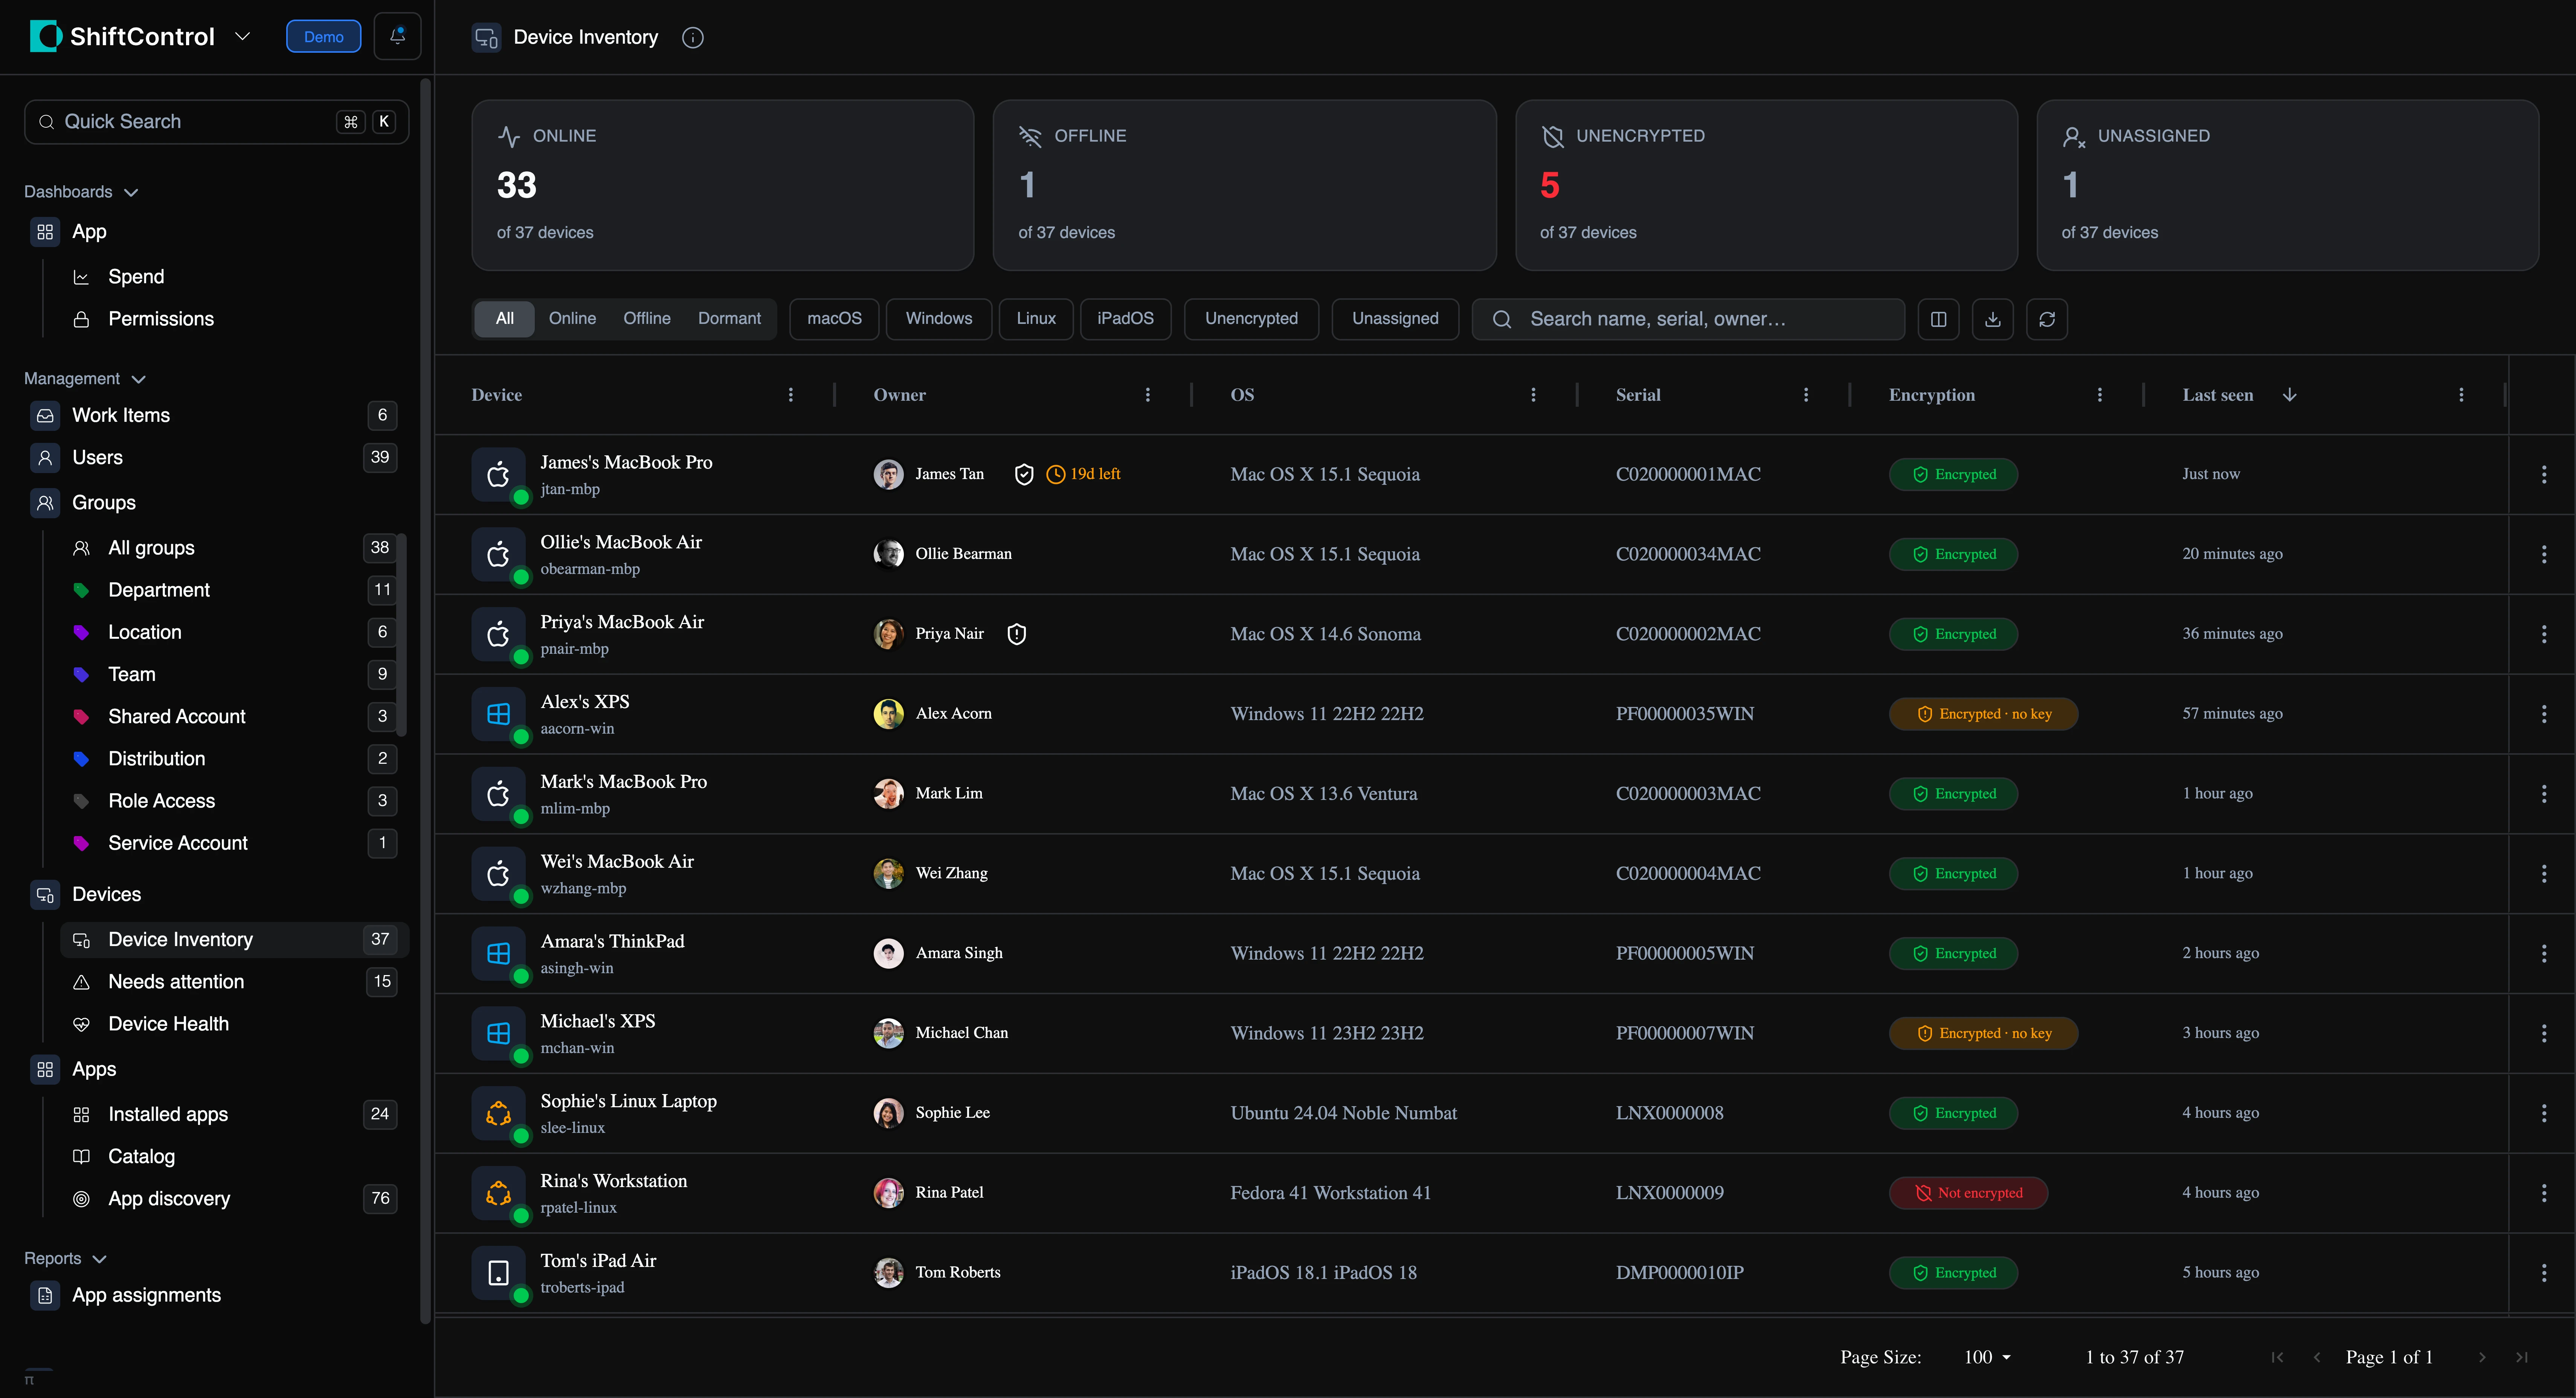
Task: Open Last seen column menu
Action: (2461, 395)
